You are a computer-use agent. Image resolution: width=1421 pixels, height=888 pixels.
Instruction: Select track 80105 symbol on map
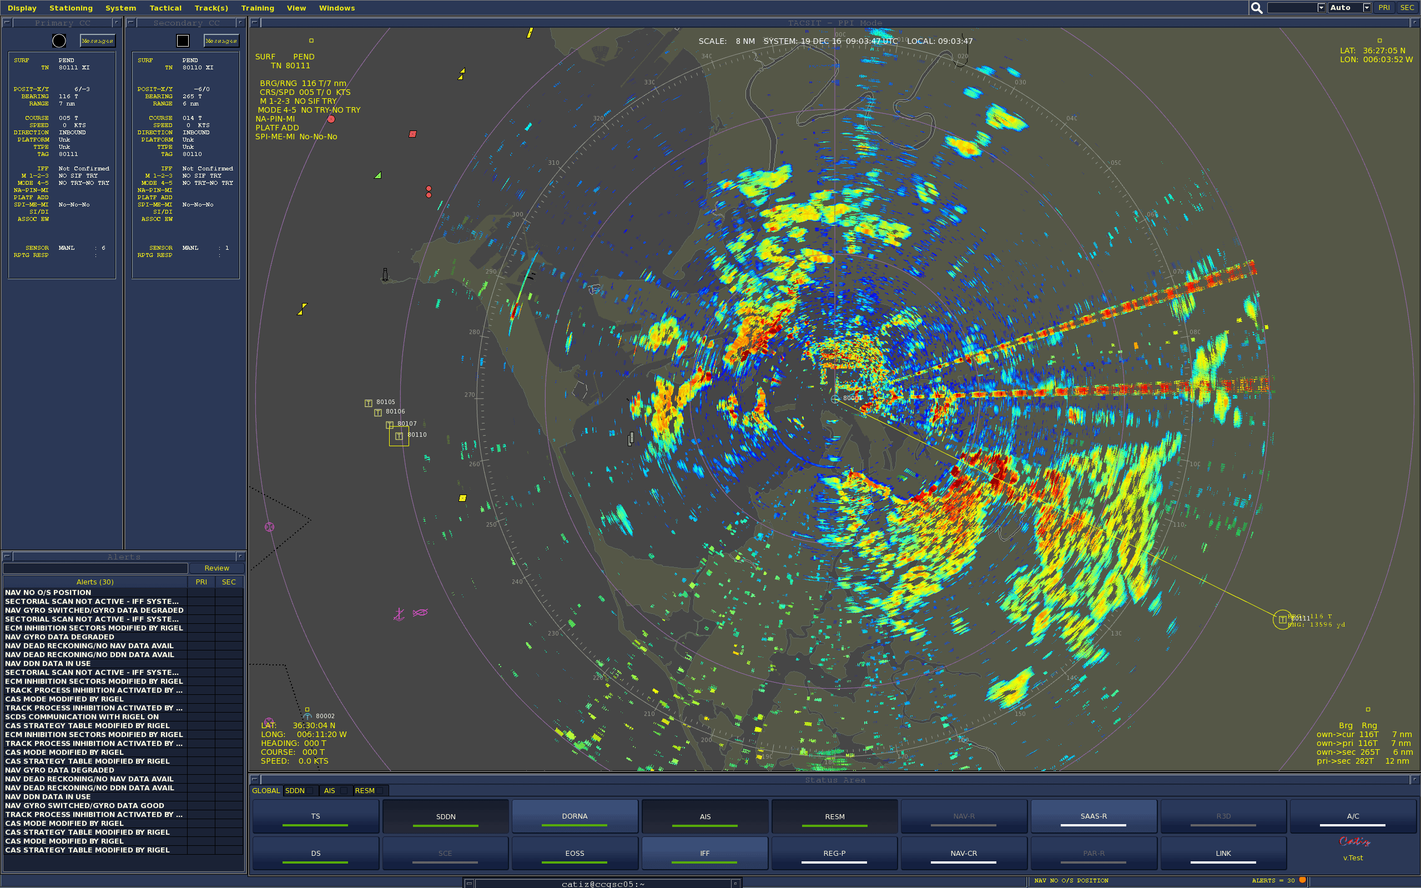tap(368, 403)
